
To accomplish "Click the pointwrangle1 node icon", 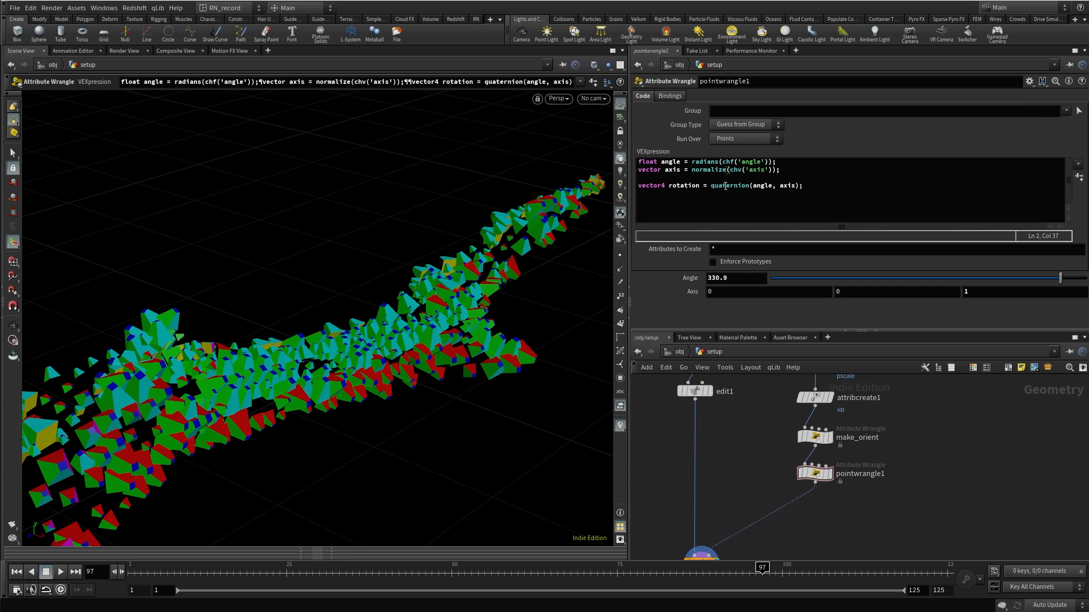I will click(x=815, y=473).
